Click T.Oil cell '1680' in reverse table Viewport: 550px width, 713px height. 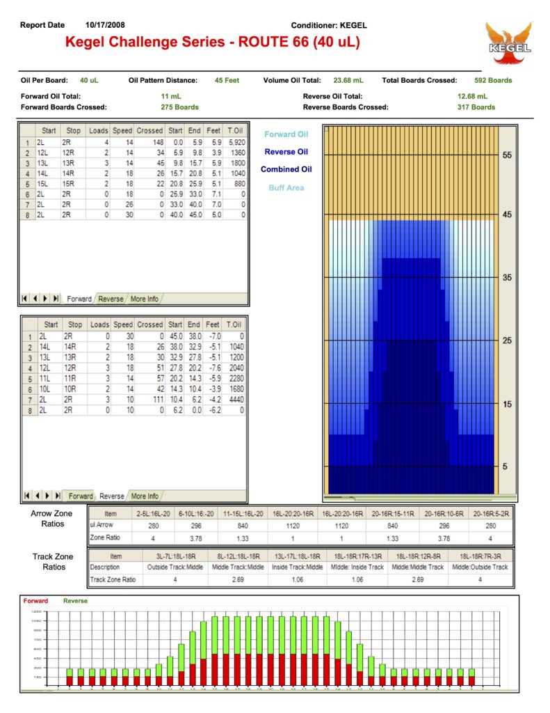point(234,389)
